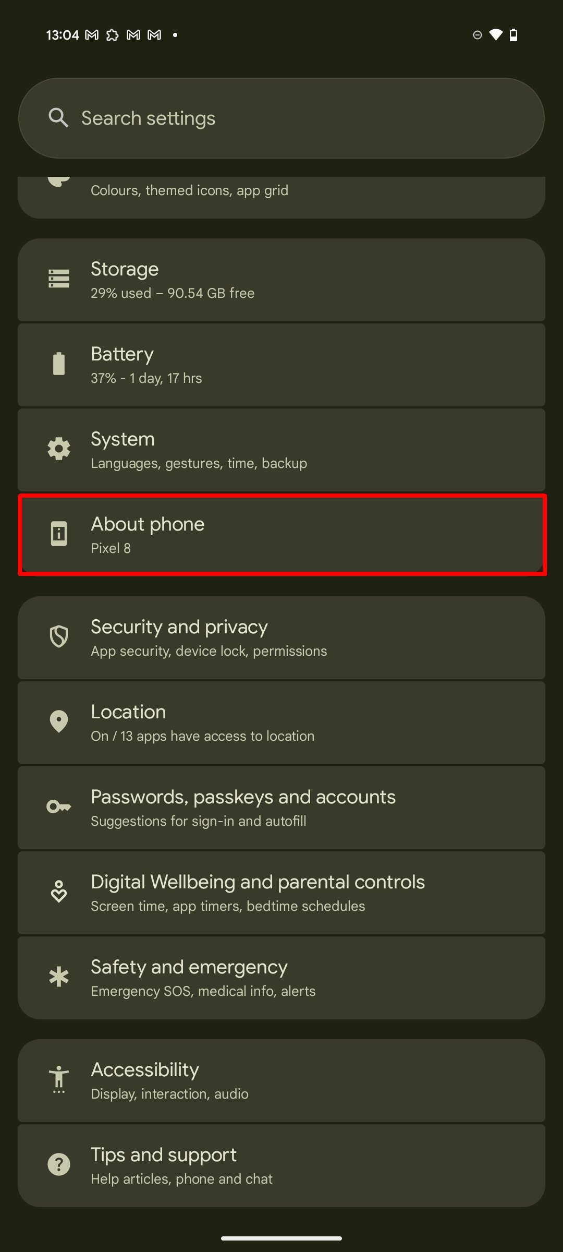Image resolution: width=563 pixels, height=1252 pixels.
Task: Tap the Battery icon
Action: (59, 364)
